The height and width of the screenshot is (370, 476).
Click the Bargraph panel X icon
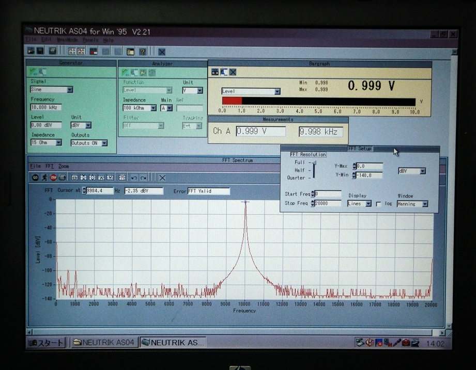[233, 72]
